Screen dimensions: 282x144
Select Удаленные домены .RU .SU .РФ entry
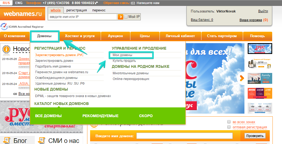pyautogui.click(x=60, y=84)
